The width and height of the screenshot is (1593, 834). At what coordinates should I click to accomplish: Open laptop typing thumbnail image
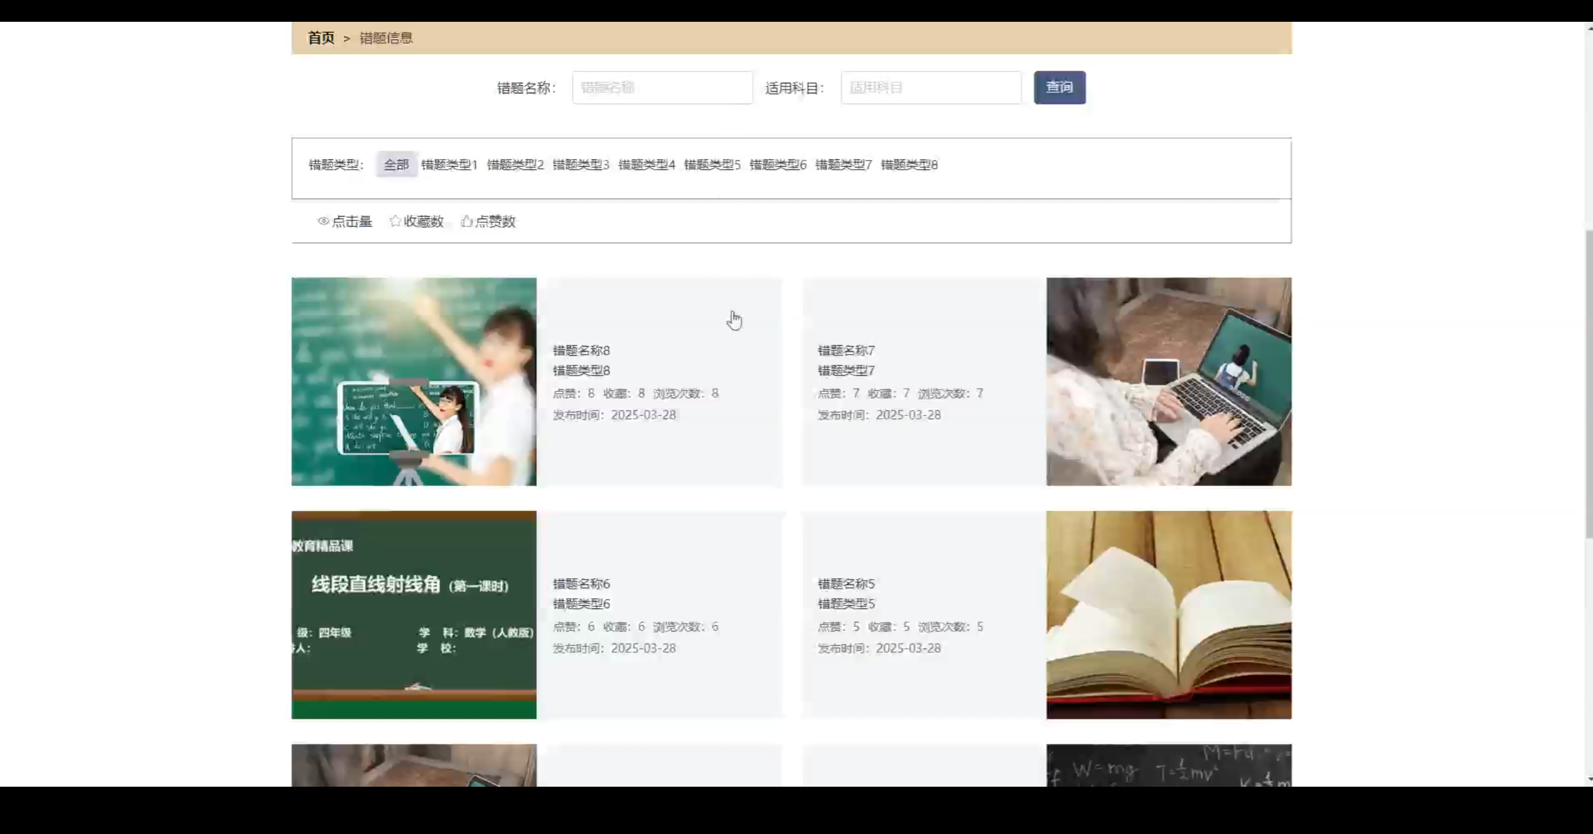tap(1169, 382)
